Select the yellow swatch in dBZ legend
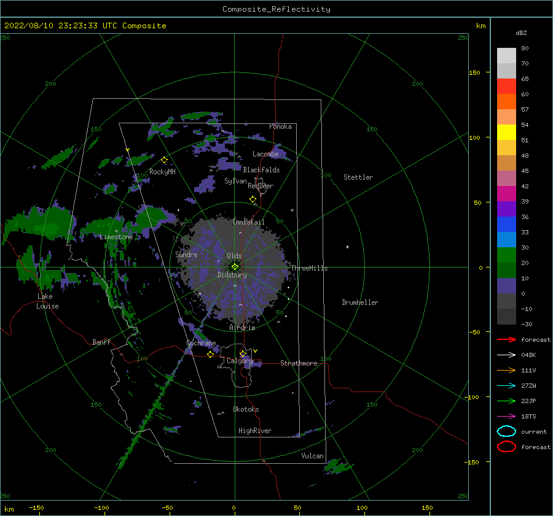 pyautogui.click(x=506, y=132)
